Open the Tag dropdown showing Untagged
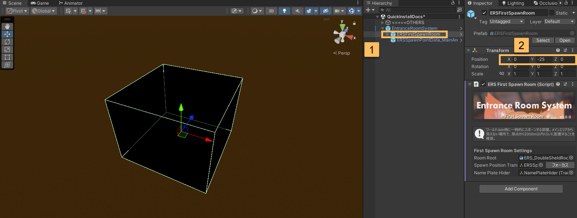Viewport: 577px width, 218px height. tap(507, 22)
